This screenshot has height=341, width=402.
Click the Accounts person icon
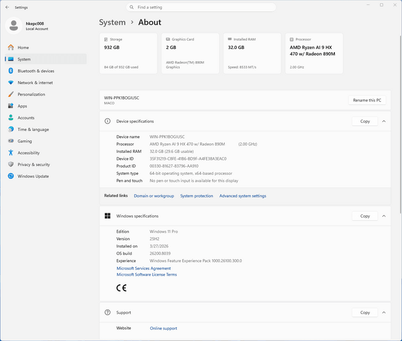(x=11, y=118)
